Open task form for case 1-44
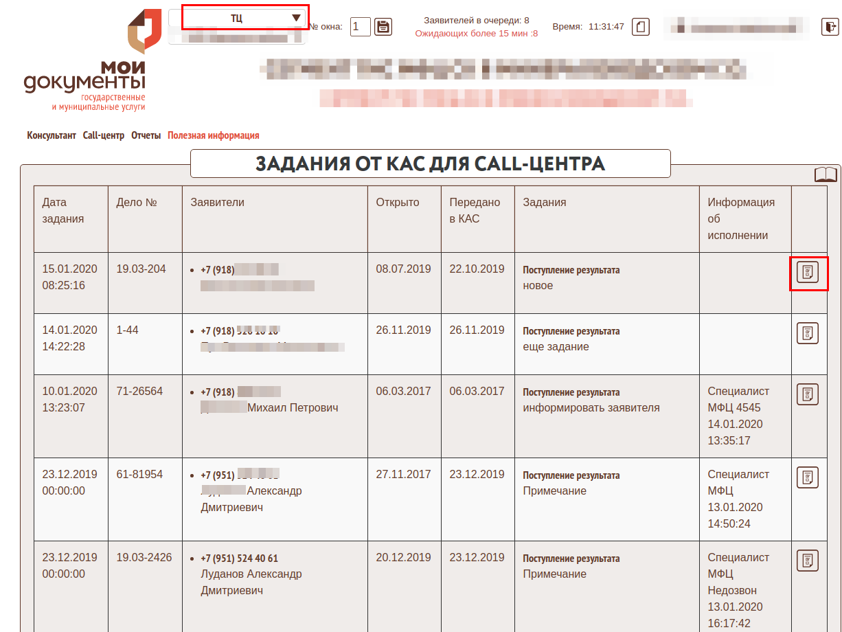The height and width of the screenshot is (632, 842). (x=808, y=333)
